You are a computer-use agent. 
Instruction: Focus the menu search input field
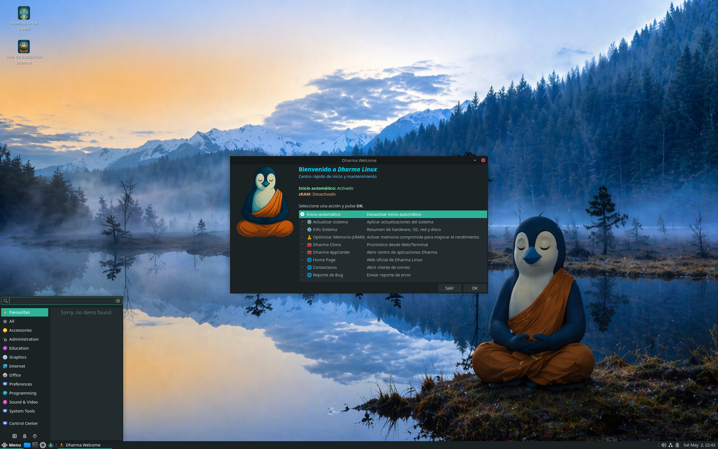[x=62, y=301]
